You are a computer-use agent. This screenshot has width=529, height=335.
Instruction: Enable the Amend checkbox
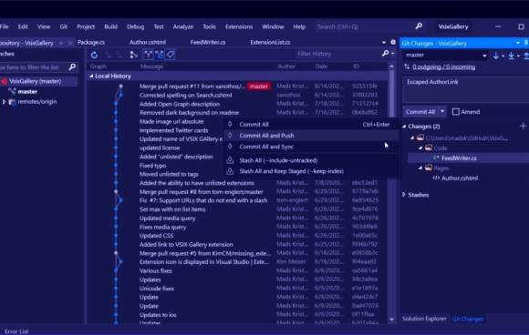[x=455, y=112]
